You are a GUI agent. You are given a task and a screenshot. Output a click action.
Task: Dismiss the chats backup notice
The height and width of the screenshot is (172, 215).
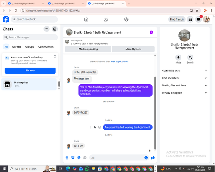tap(55, 56)
